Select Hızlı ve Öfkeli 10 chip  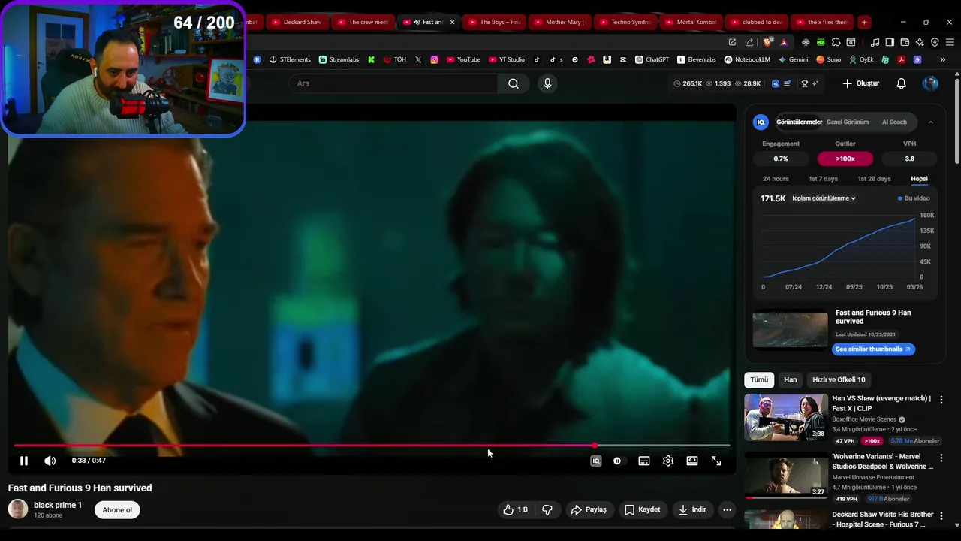(x=839, y=379)
